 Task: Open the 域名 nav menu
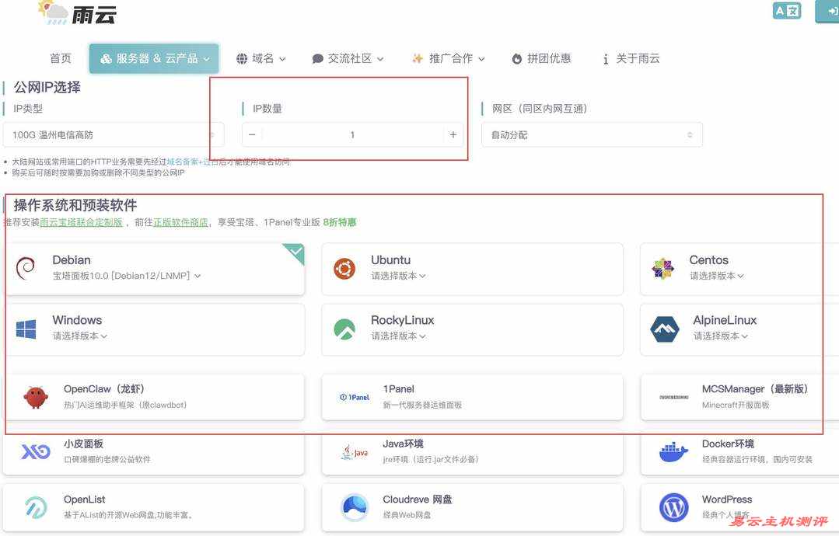261,58
